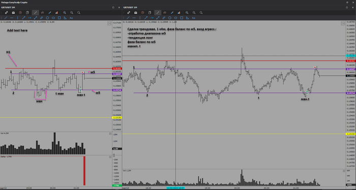Select the circle tool in 5M chart
The height and width of the screenshot is (190, 356).
tap(47, 18)
